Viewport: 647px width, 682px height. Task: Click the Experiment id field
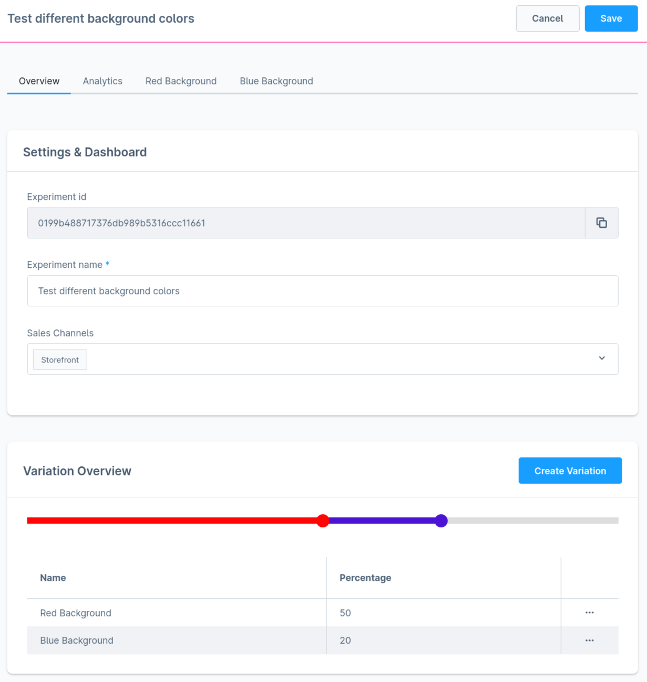click(x=306, y=223)
